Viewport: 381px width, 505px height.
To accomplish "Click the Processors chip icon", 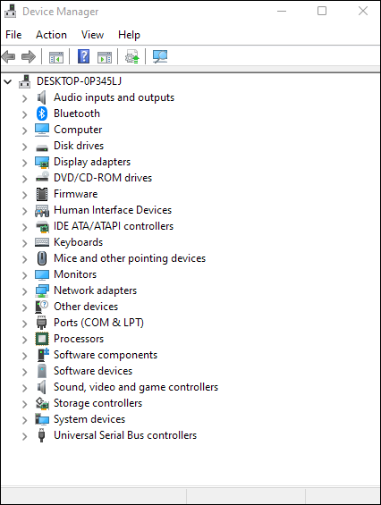I will click(x=42, y=339).
